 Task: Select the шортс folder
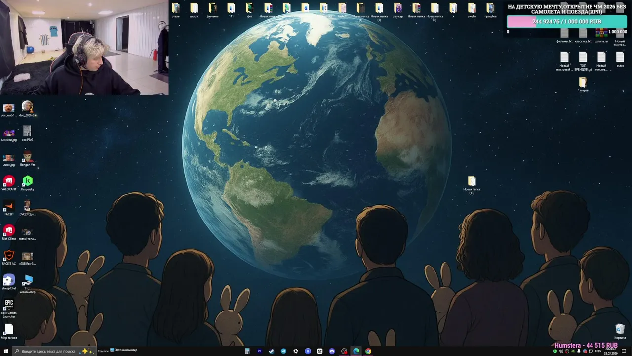click(194, 10)
